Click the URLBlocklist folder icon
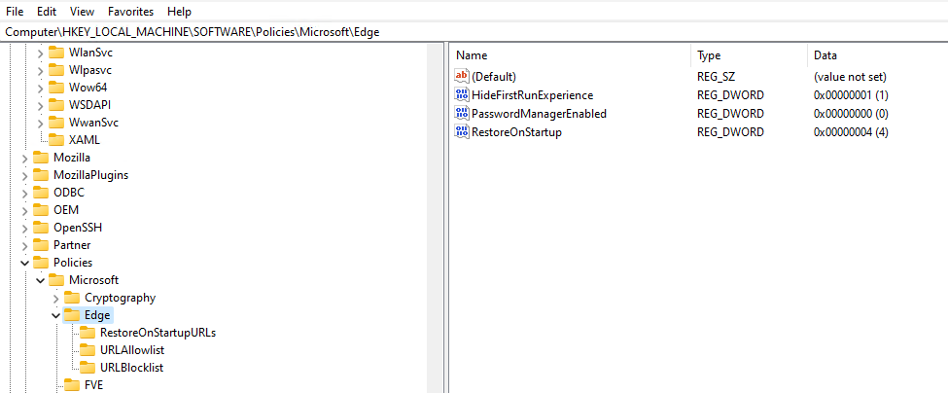The image size is (948, 393). coord(88,368)
